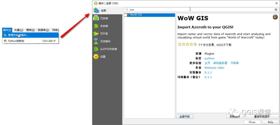Image resolution: width=280 pixels, height=125 pixels.
Task: Click the heading Import Azeroth to your QGIS!
Action: (x=205, y=27)
